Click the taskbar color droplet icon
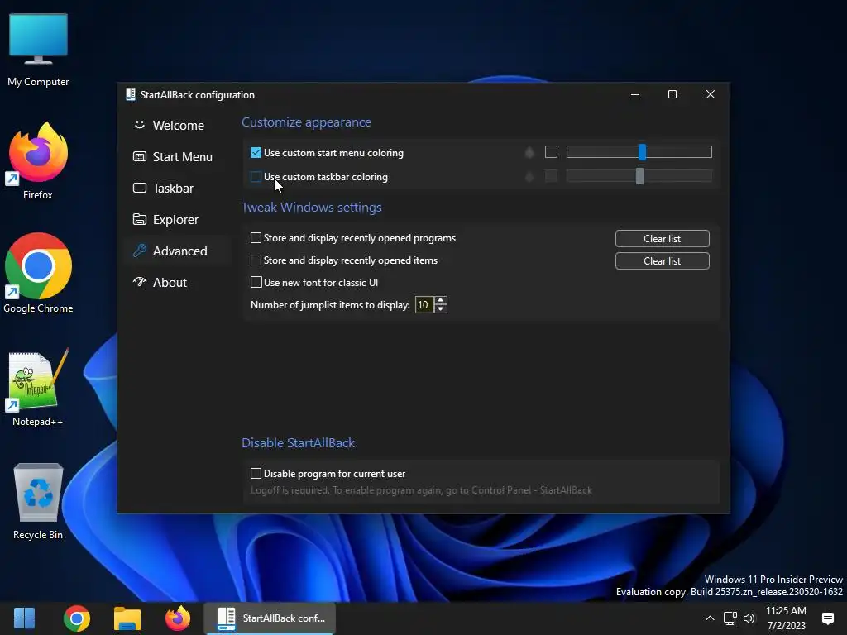The width and height of the screenshot is (847, 635). pyautogui.click(x=529, y=177)
